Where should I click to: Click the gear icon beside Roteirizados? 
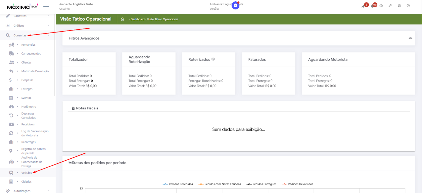(213, 59)
